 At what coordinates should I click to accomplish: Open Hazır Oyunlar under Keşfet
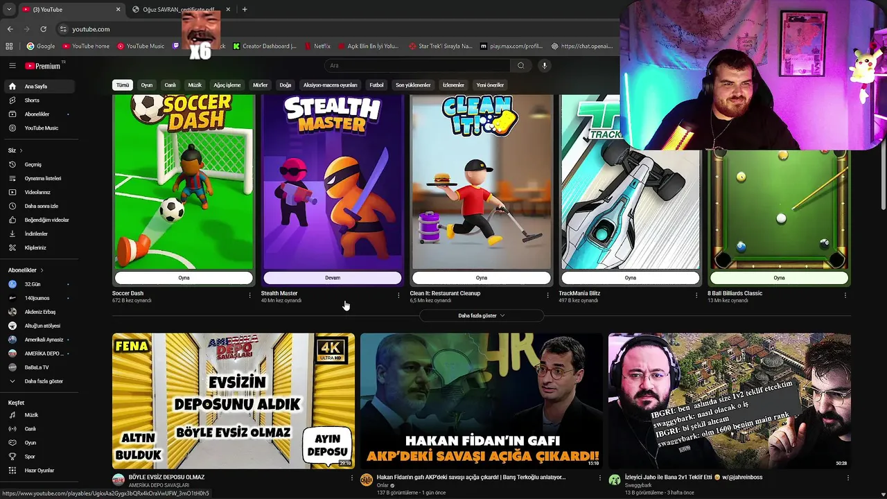pyautogui.click(x=39, y=471)
